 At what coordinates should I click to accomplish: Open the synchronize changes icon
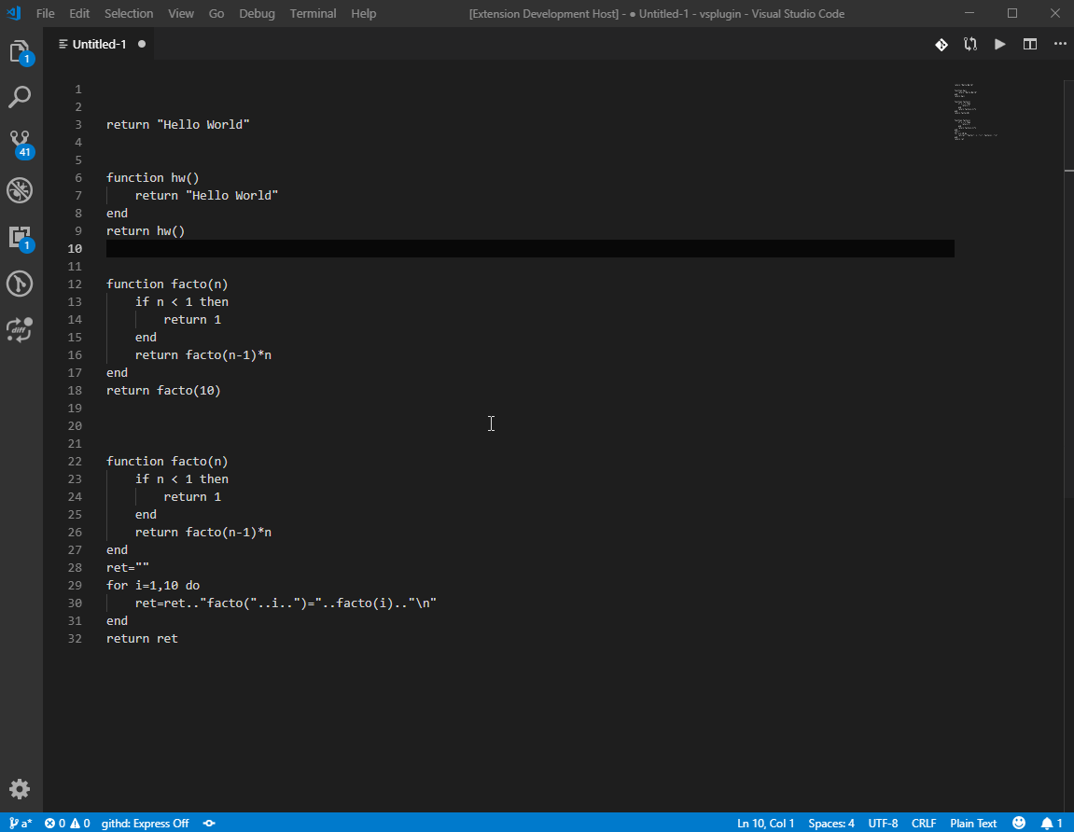[x=969, y=44]
